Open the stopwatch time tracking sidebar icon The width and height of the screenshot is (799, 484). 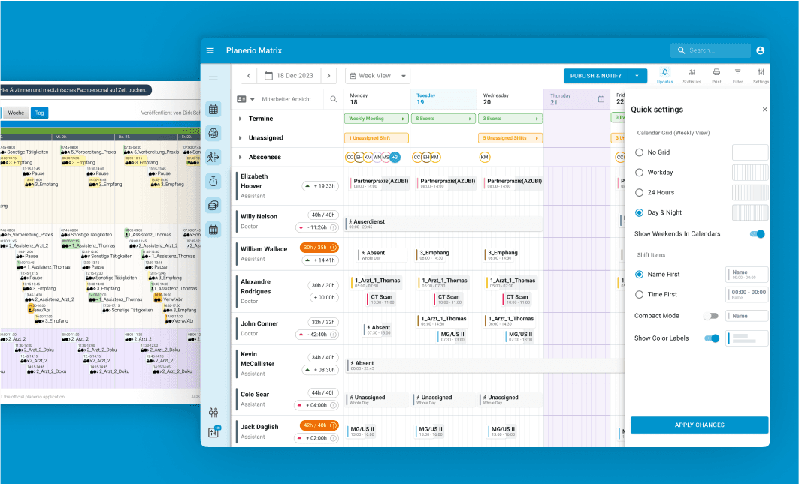click(x=213, y=181)
